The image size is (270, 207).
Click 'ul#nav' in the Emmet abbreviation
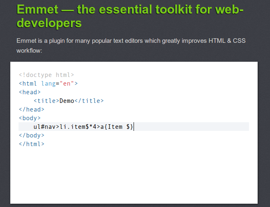(45, 127)
